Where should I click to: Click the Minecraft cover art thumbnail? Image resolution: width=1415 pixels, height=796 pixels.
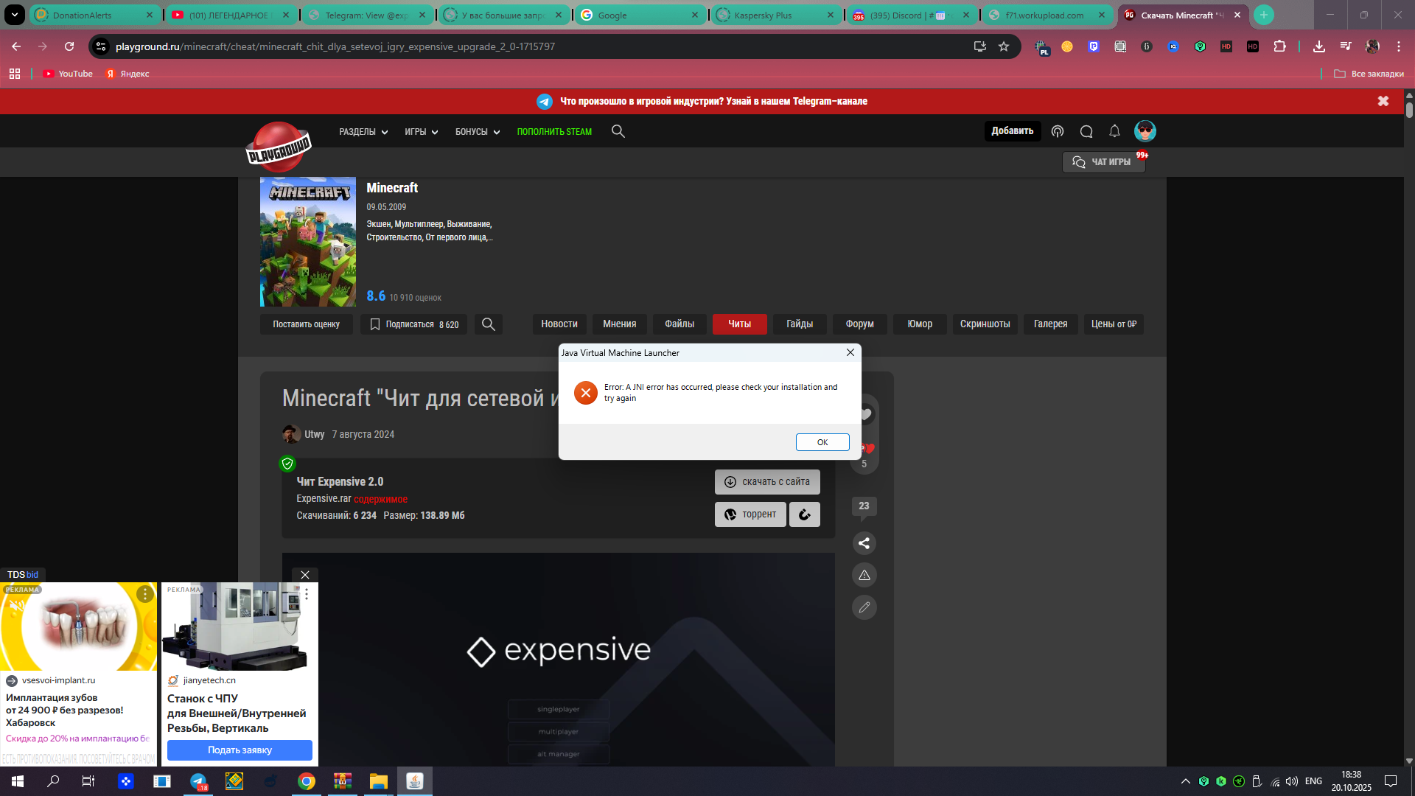pyautogui.click(x=308, y=242)
